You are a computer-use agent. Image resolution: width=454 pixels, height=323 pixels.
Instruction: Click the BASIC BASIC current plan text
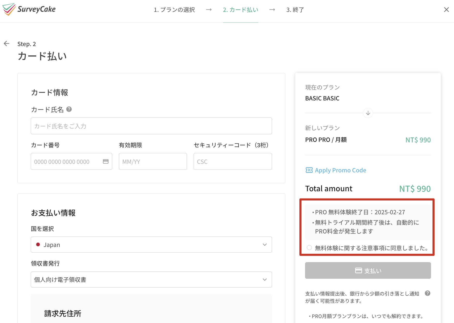tap(322, 98)
